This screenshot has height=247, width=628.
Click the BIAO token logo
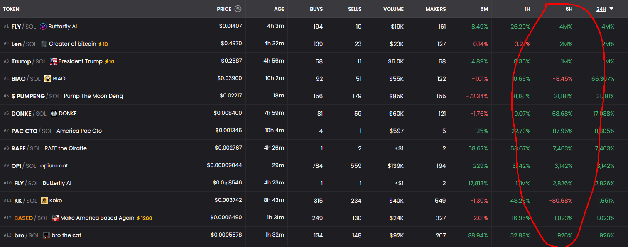[48, 79]
